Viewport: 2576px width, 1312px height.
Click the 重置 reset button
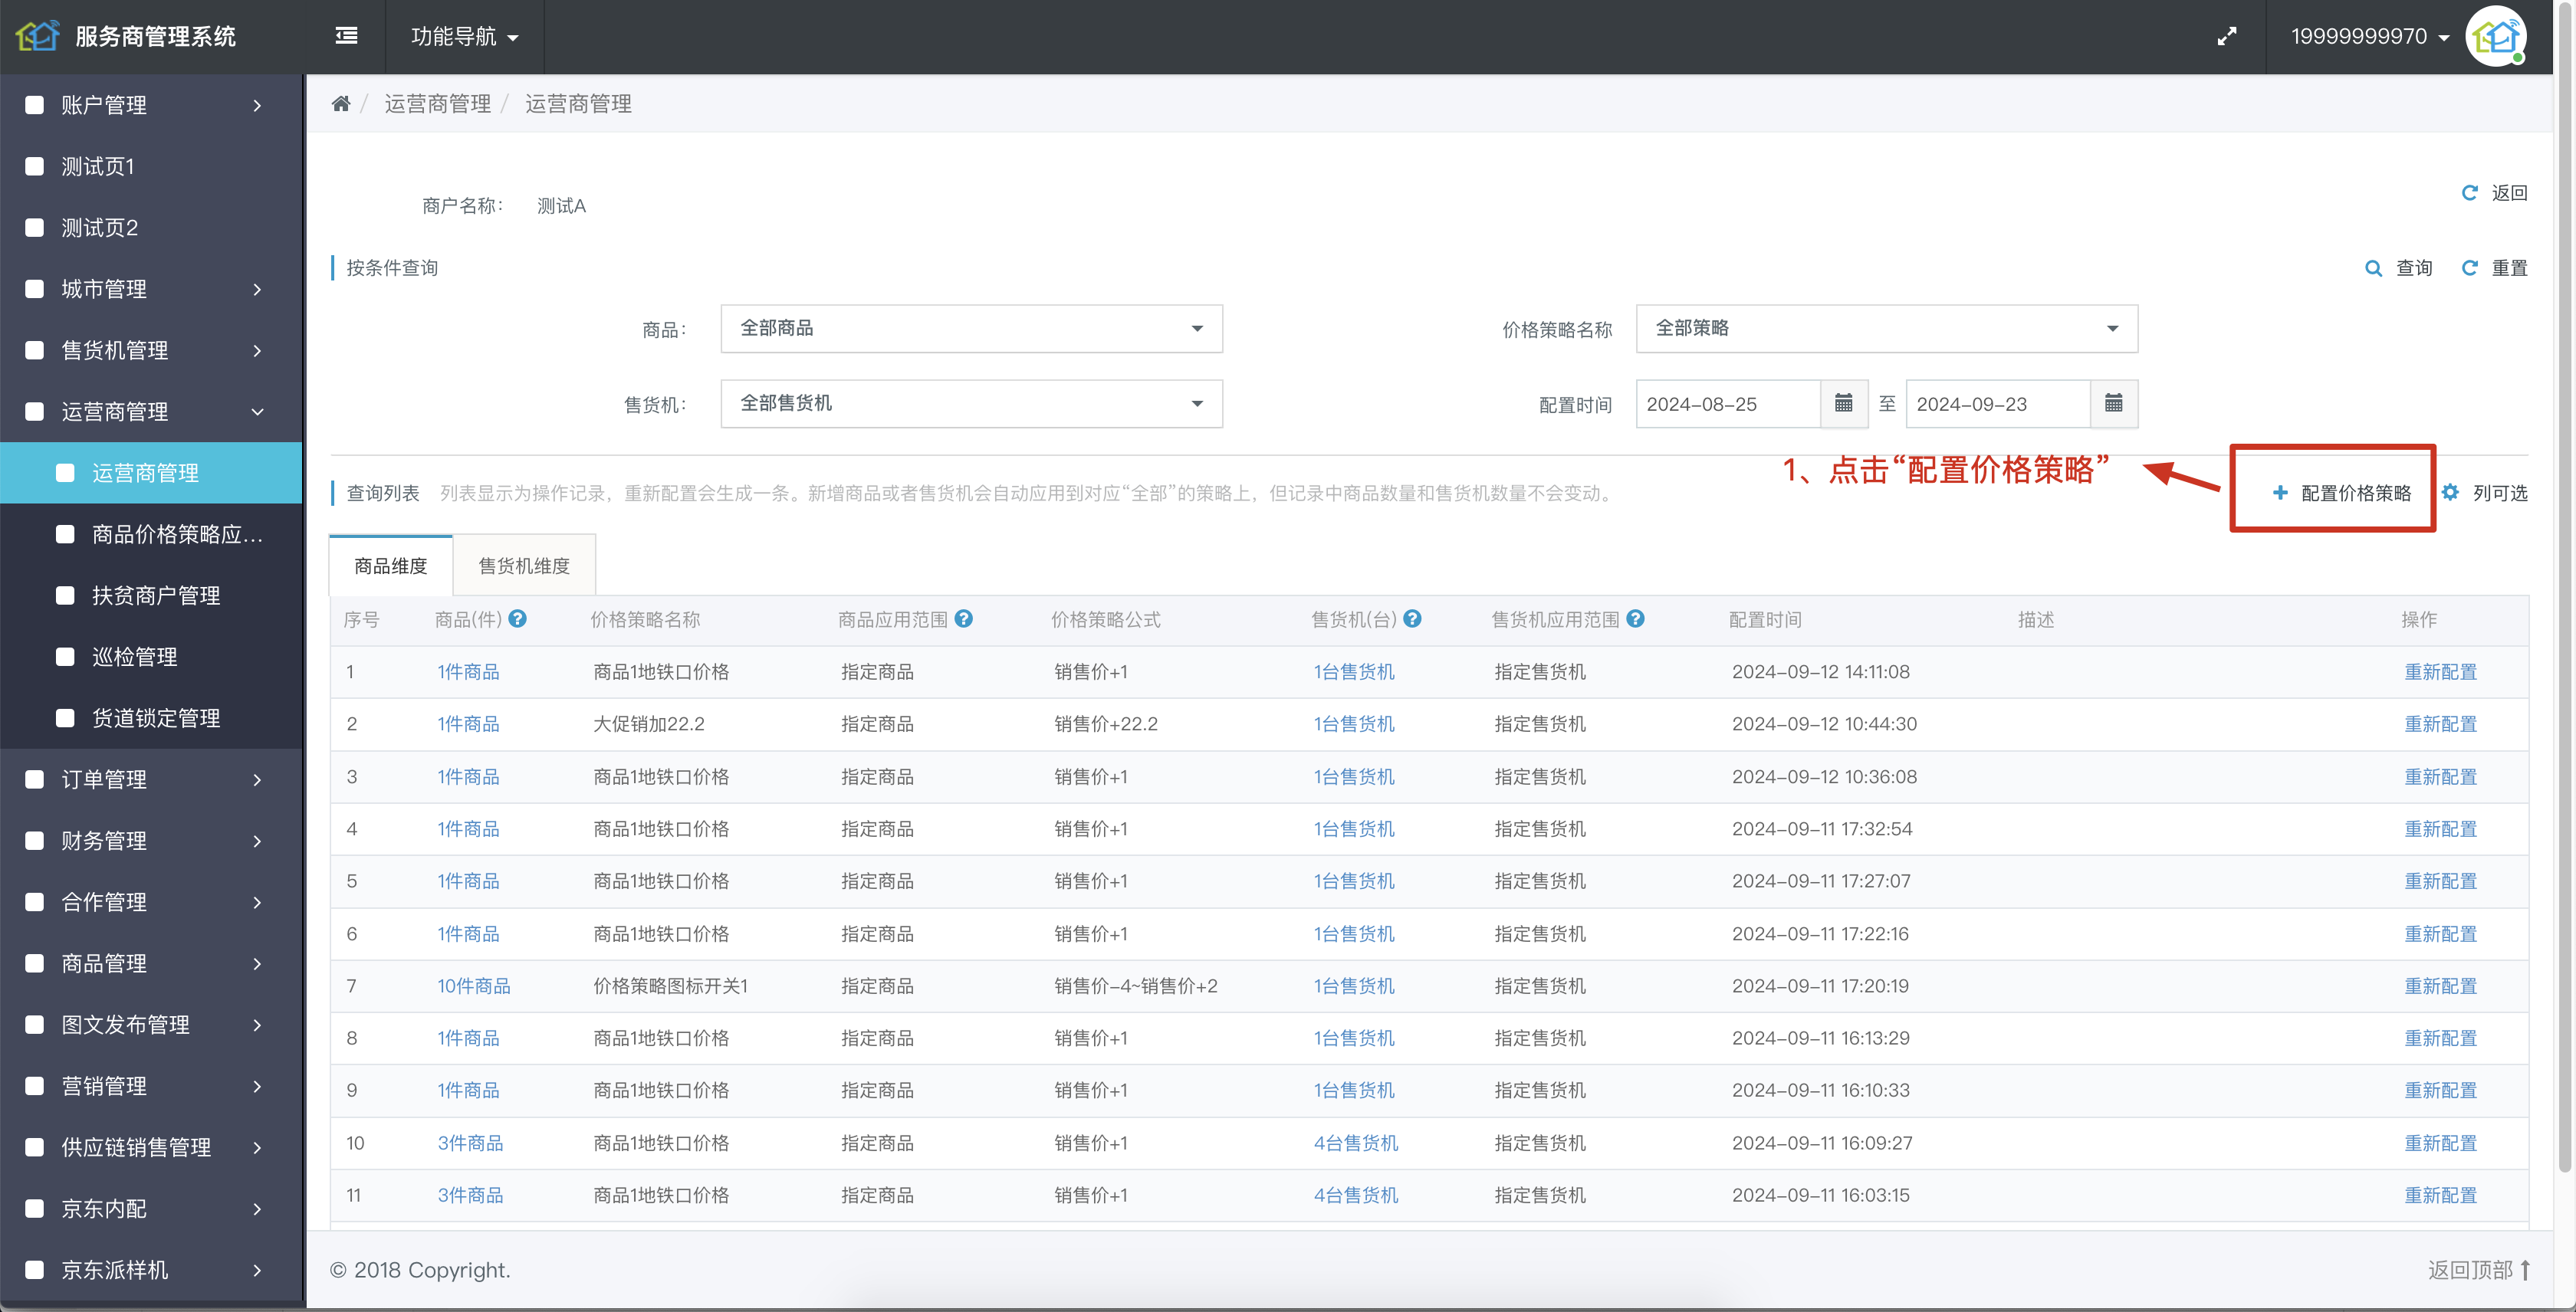2494,267
